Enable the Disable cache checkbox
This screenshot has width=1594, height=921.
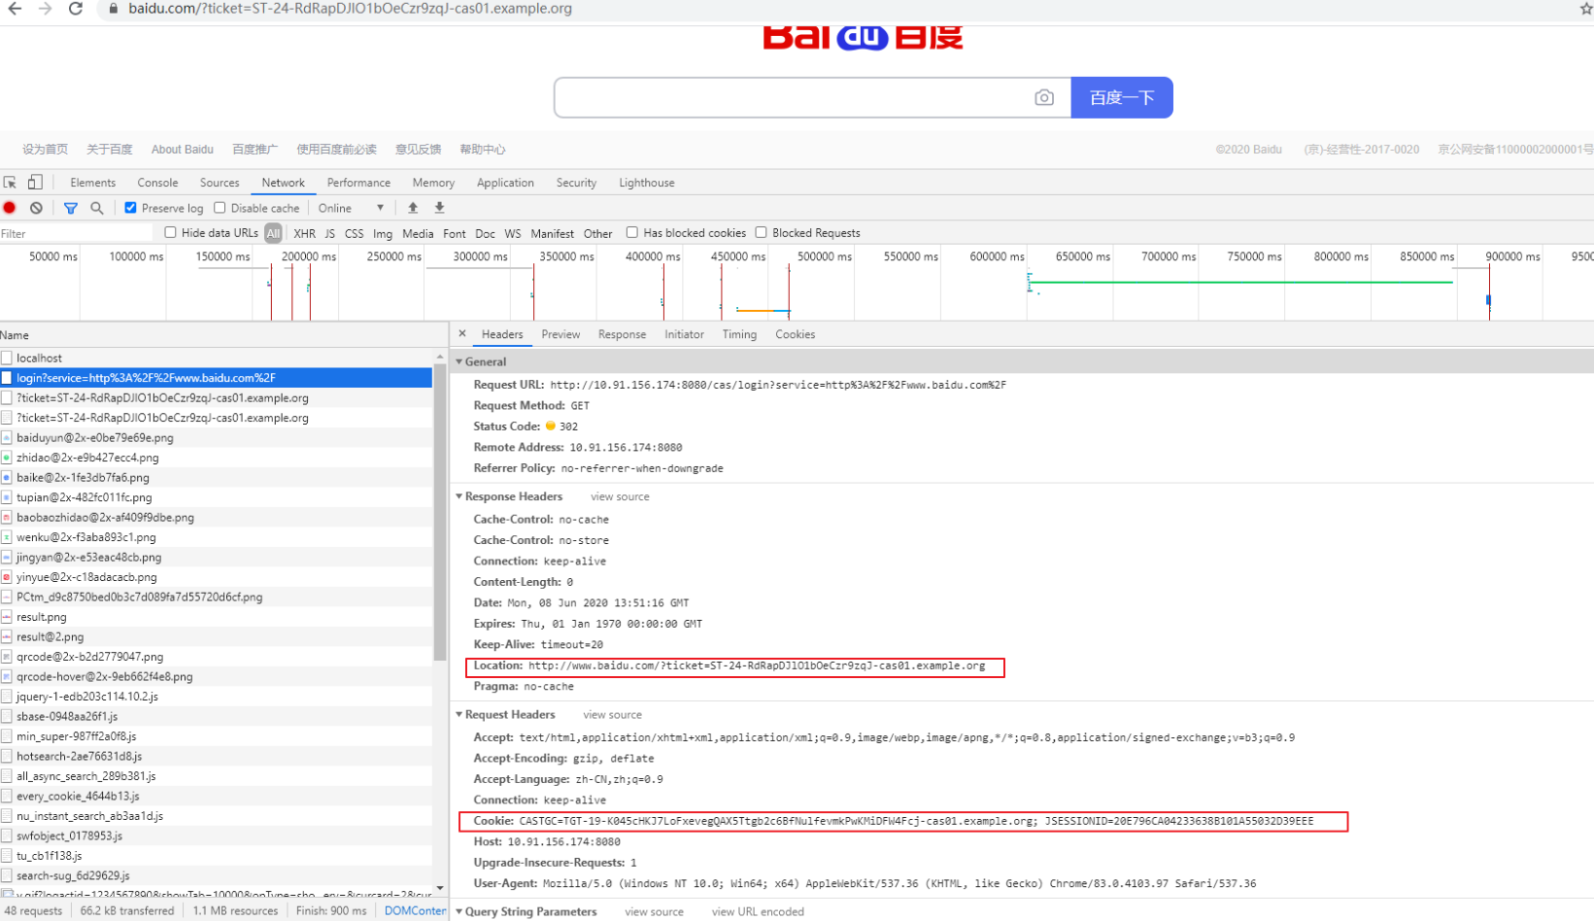click(x=220, y=208)
